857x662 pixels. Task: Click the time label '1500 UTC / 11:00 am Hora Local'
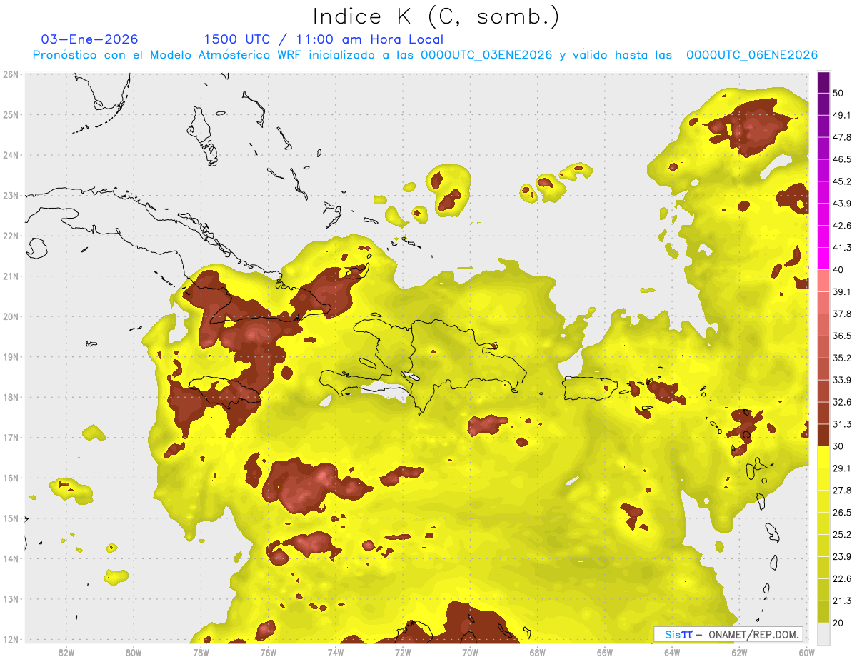[324, 39]
